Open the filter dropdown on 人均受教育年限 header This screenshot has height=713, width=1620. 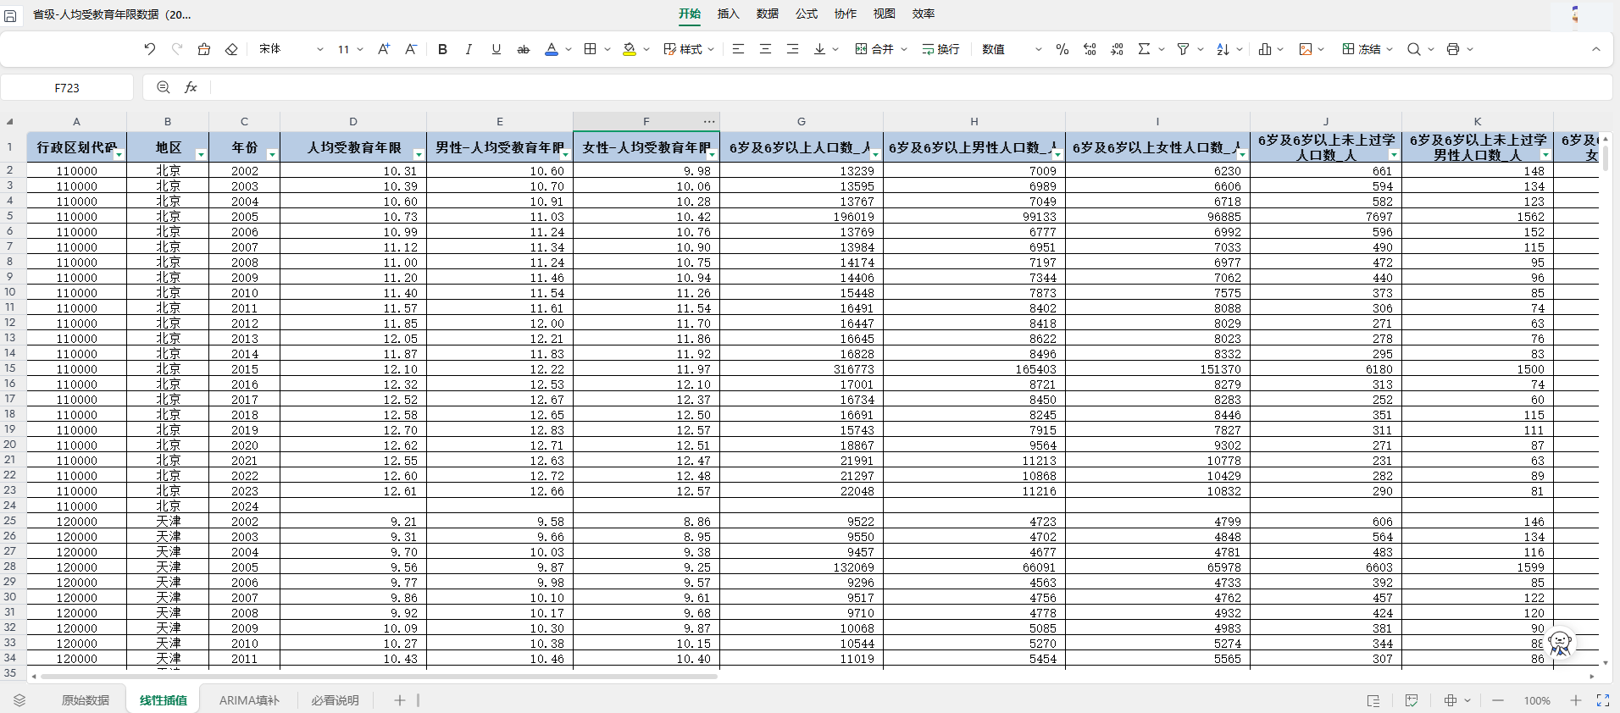(x=419, y=154)
